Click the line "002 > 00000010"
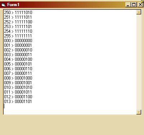Viewport: 144px width, 135px height. pos(18,50)
